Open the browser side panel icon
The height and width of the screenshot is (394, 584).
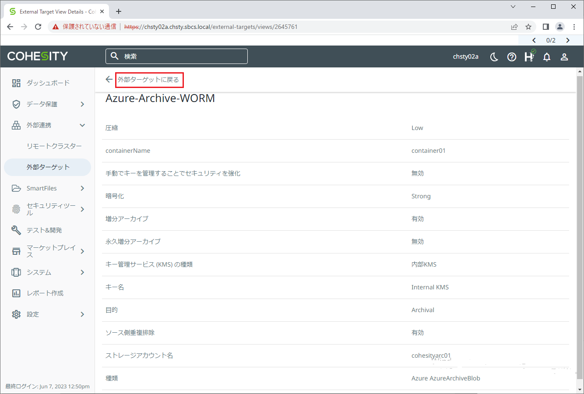pyautogui.click(x=545, y=27)
